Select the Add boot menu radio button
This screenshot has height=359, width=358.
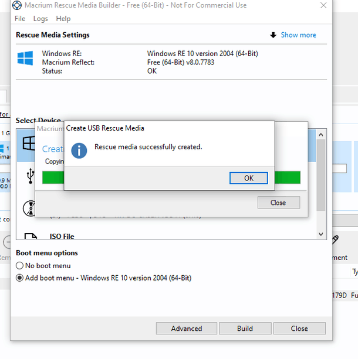coord(19,278)
